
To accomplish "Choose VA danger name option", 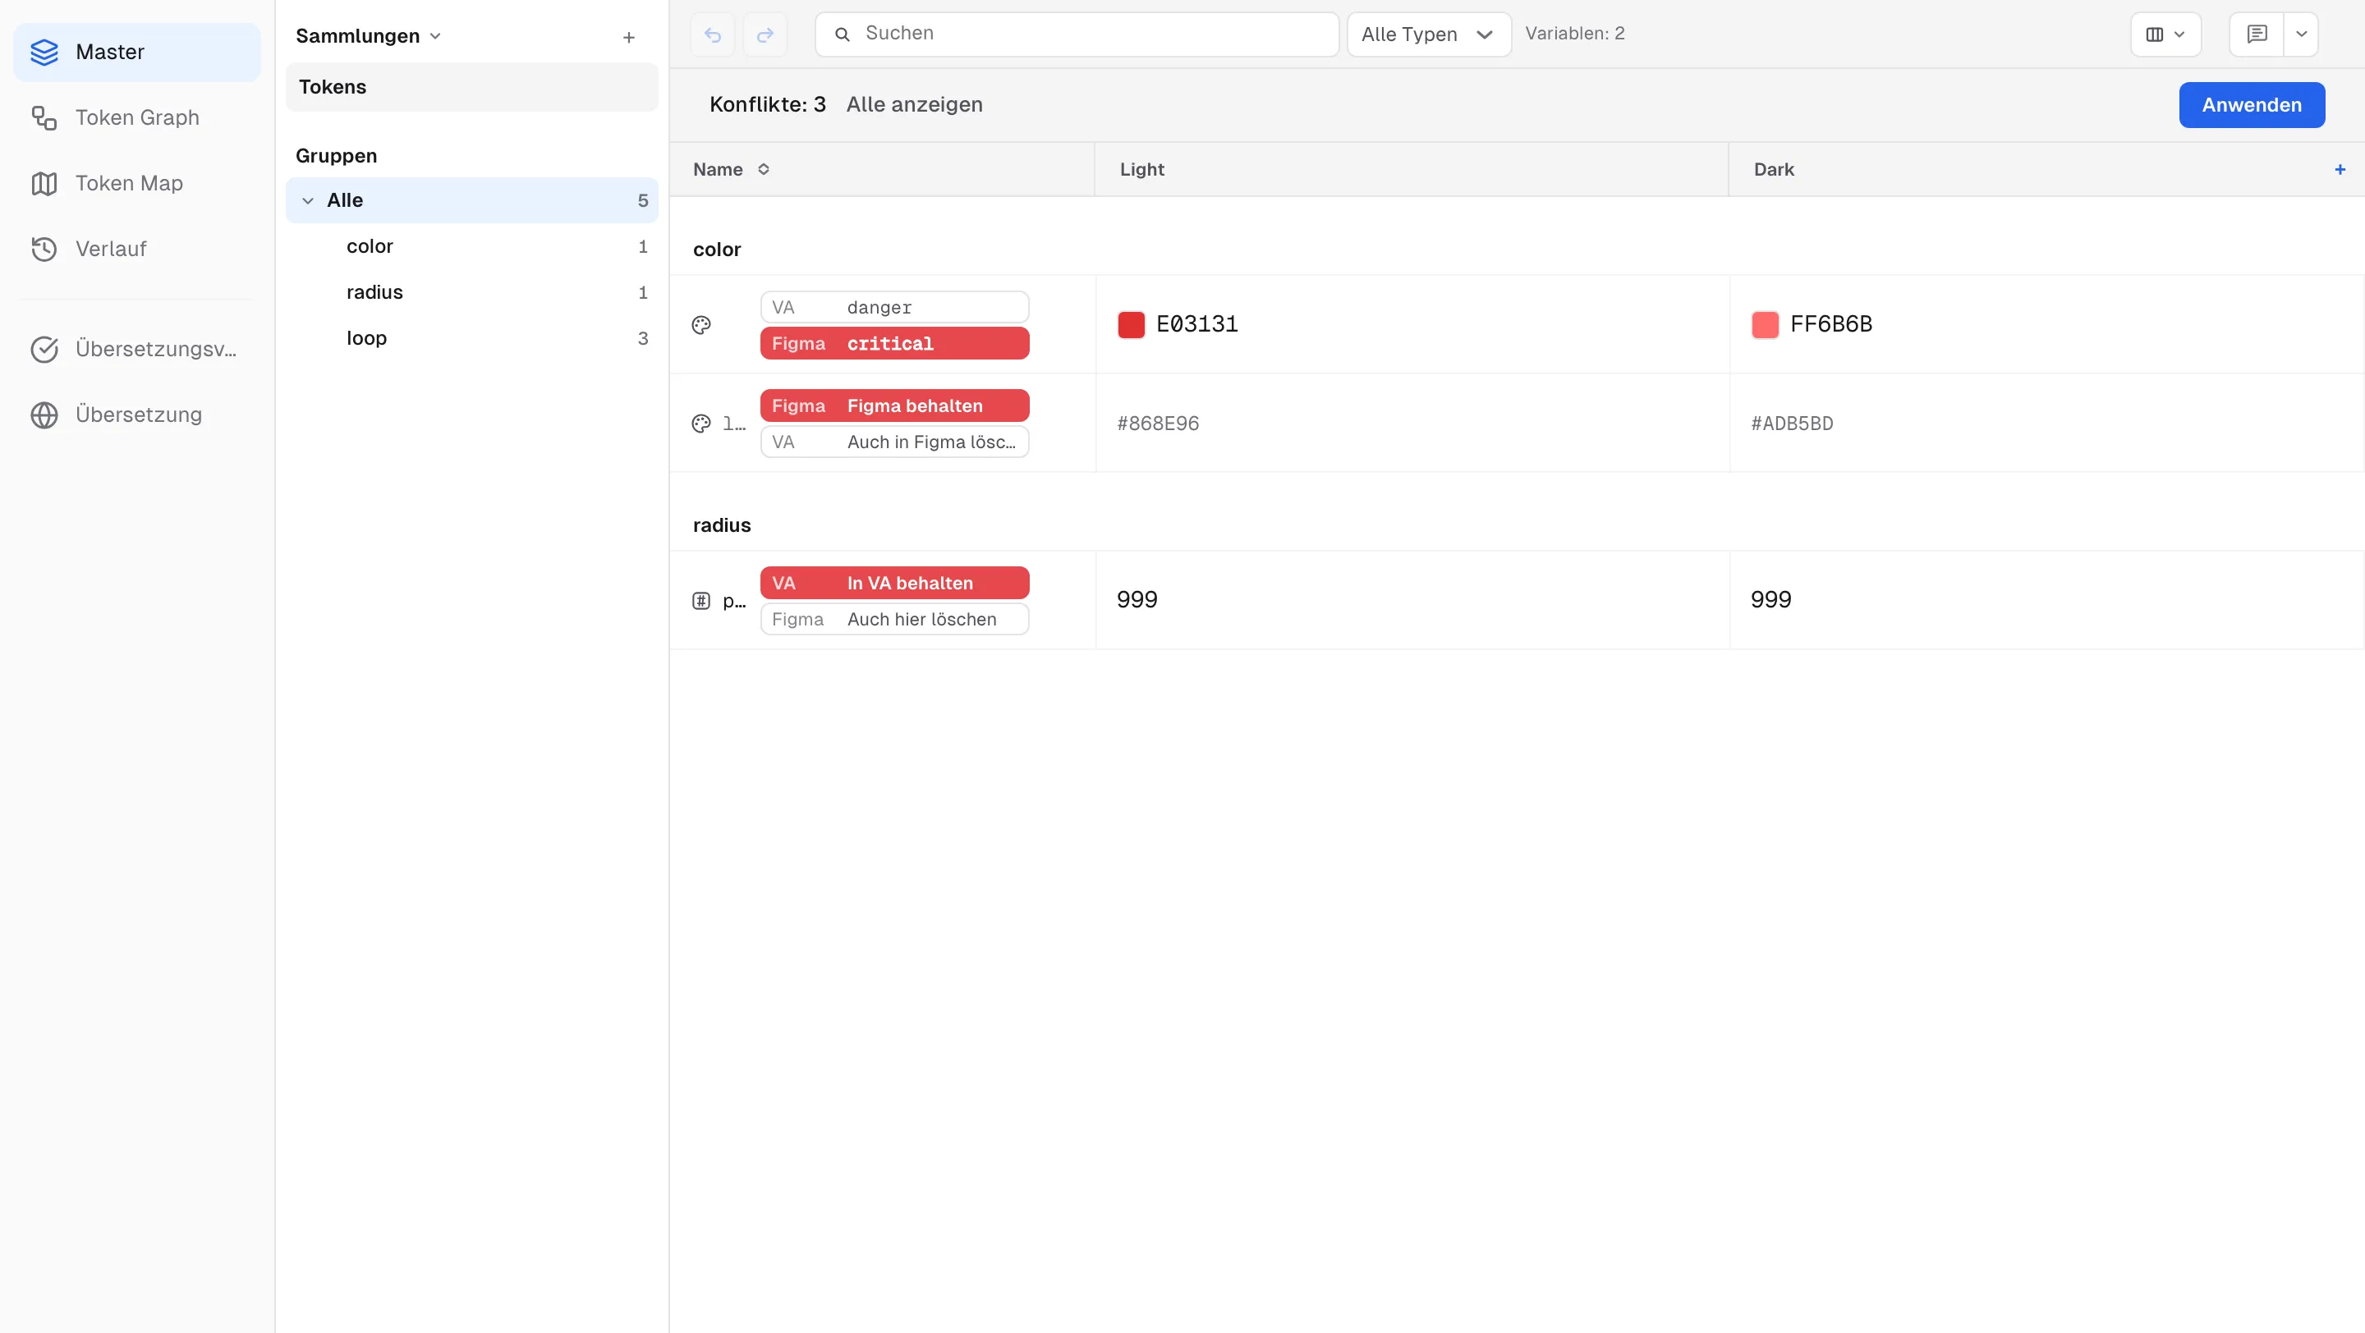I will point(894,307).
